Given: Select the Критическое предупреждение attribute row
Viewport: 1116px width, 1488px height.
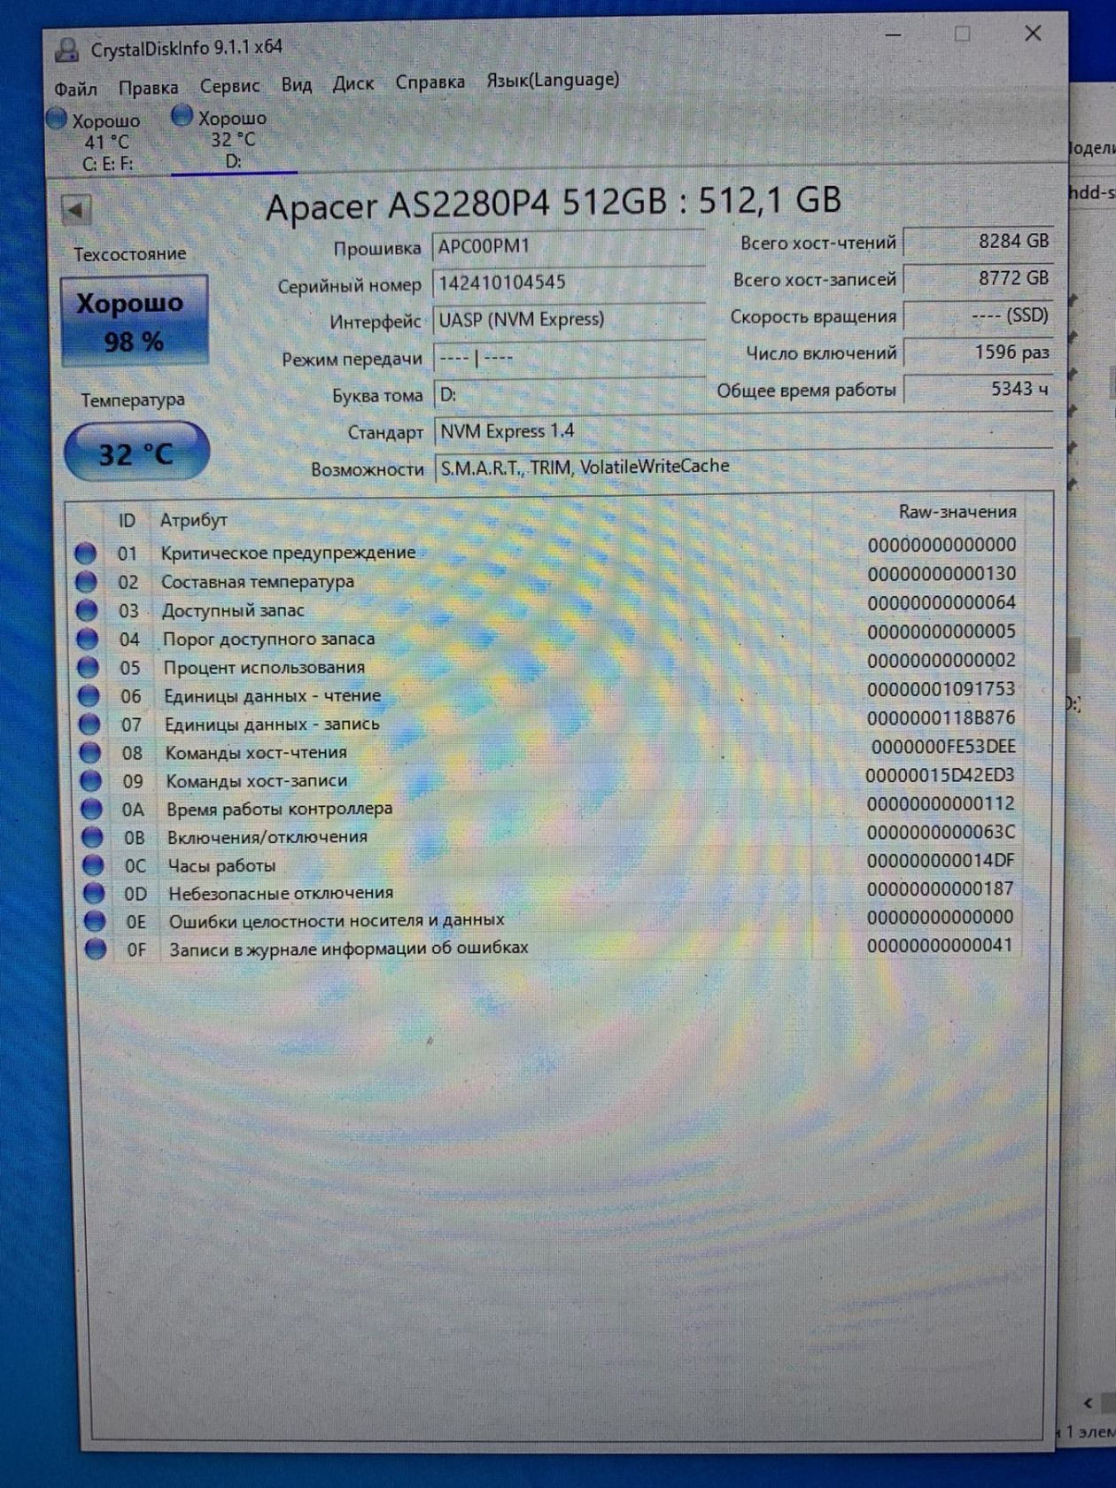Looking at the screenshot, I should (546, 549).
